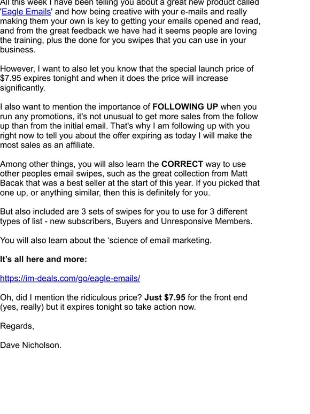
Task: Click the 'Dave Nicholson.' signature text
Action: pos(30,345)
